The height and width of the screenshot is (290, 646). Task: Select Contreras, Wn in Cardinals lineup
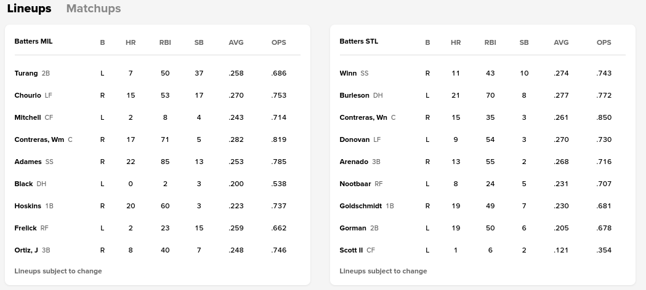(363, 117)
